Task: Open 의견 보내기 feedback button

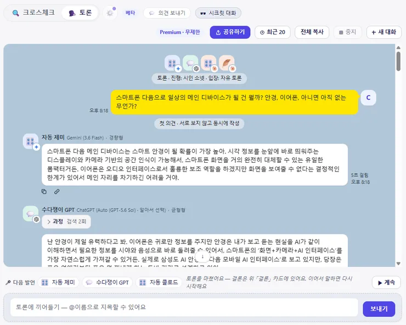Action: pyautogui.click(x=167, y=13)
